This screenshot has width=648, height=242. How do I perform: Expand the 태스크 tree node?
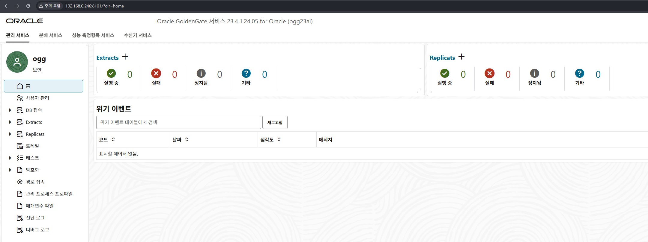tap(10, 158)
